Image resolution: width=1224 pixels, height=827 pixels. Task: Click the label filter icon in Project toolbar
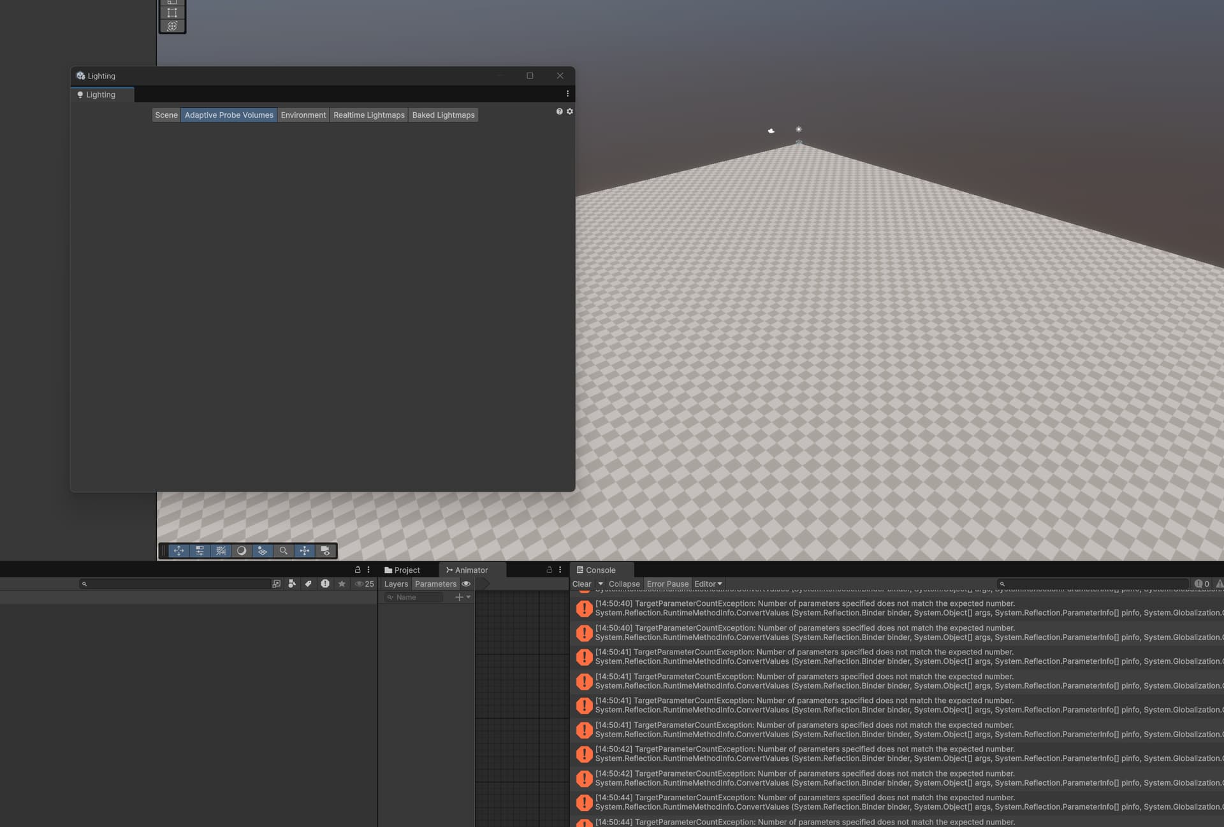(x=309, y=584)
